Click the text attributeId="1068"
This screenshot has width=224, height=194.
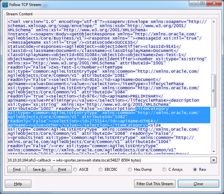click(104, 133)
